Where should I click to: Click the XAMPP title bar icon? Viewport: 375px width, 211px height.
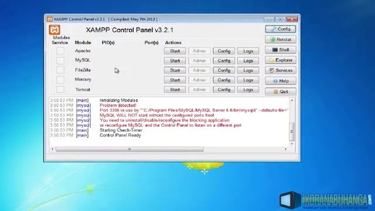(49, 19)
